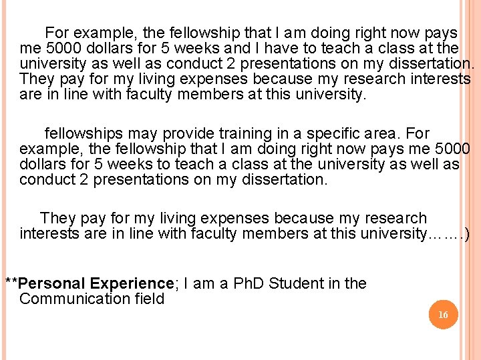Screen dimensions: 481x360
Task: Click the bold 'Personal Experience' text
Action: click(x=96, y=283)
